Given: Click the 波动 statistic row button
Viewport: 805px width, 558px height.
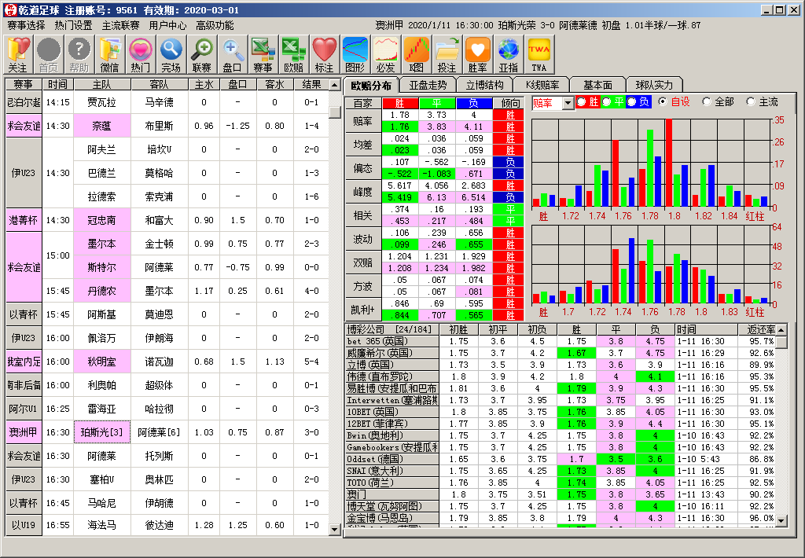Looking at the screenshot, I should click(363, 239).
